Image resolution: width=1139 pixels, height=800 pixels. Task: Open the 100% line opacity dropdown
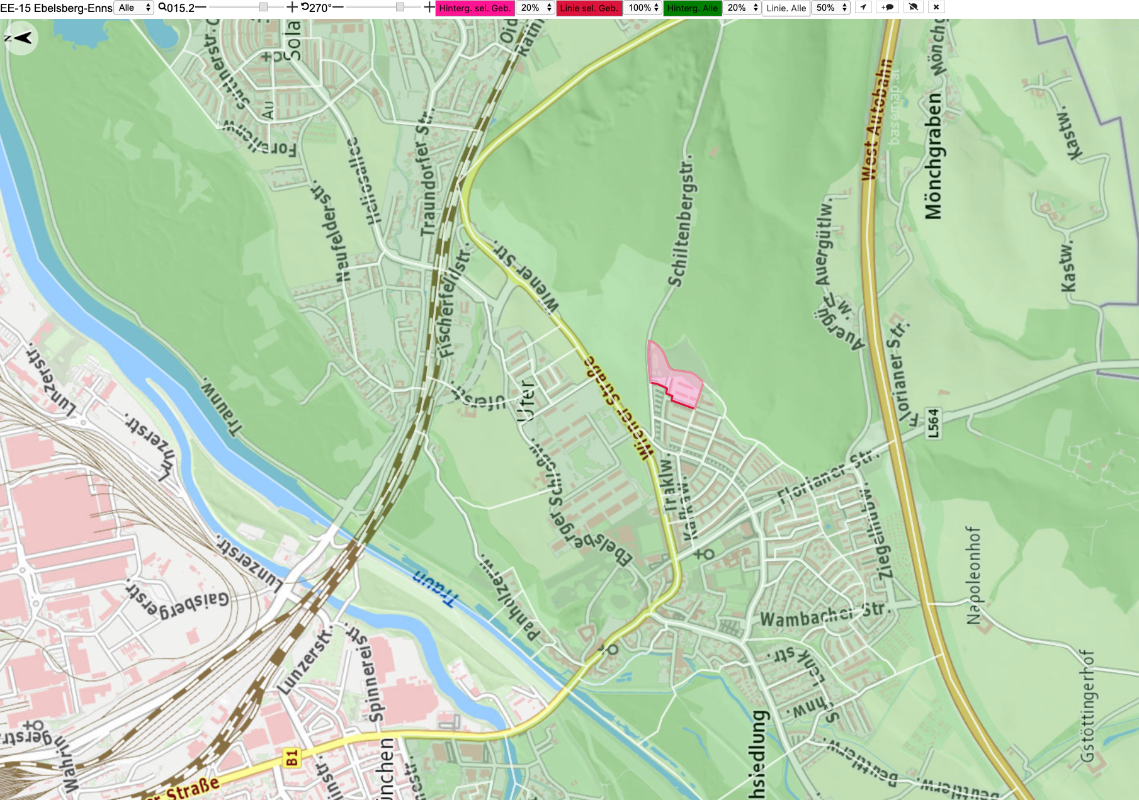[643, 8]
